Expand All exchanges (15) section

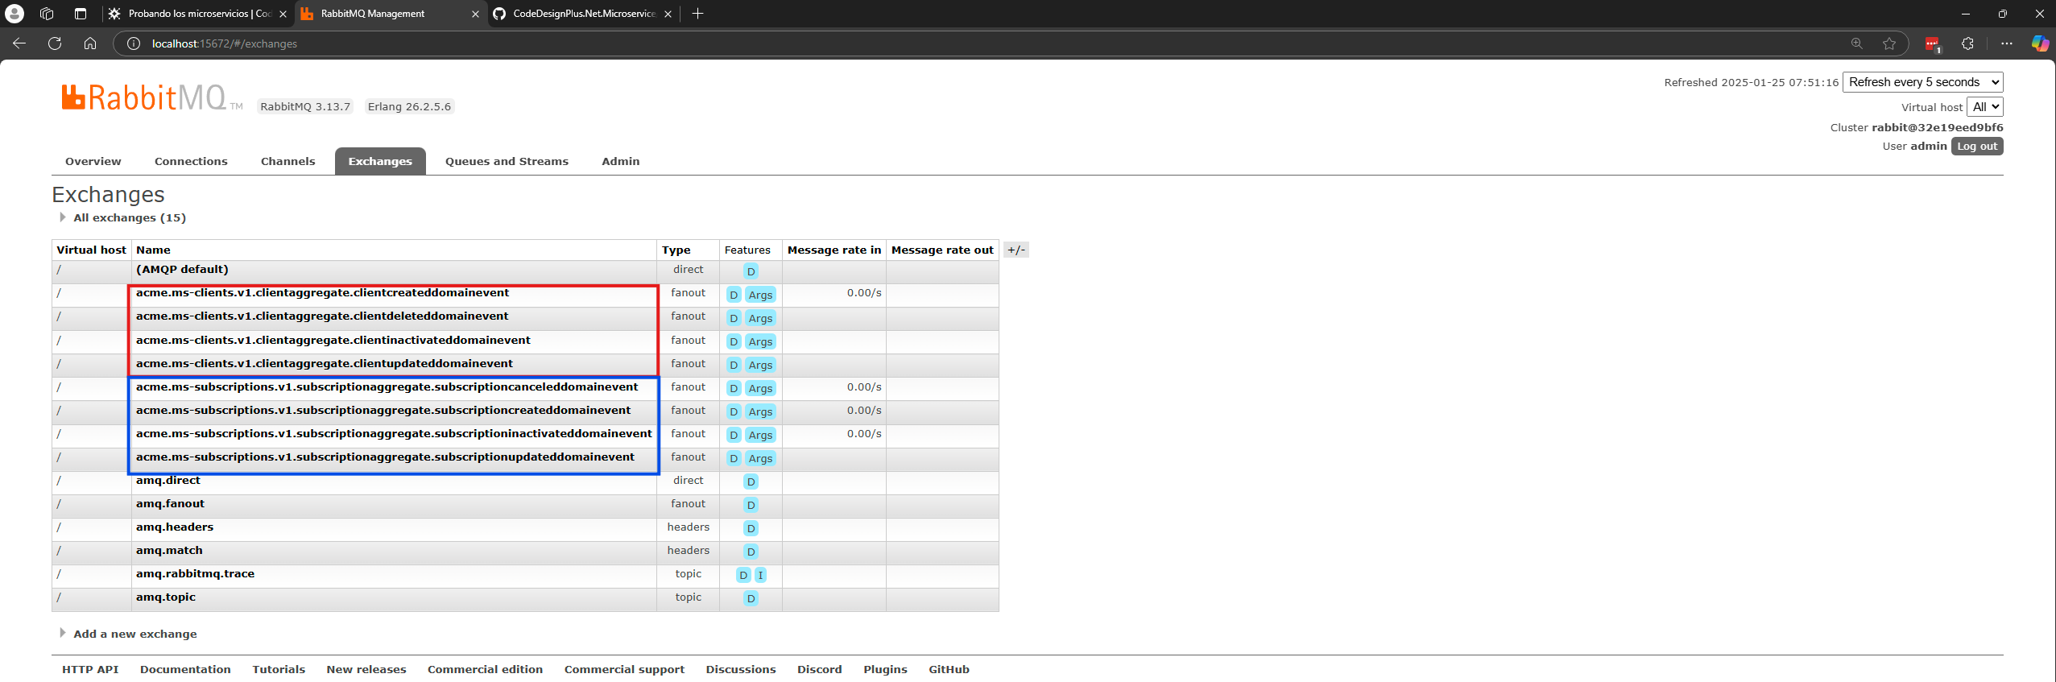click(x=129, y=217)
